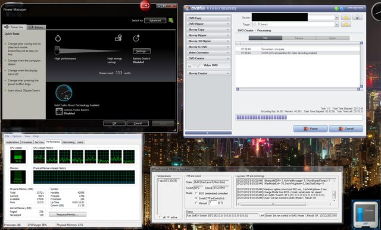Open the Applications tab in Task Manager
The image size is (381, 230).
click(13, 142)
